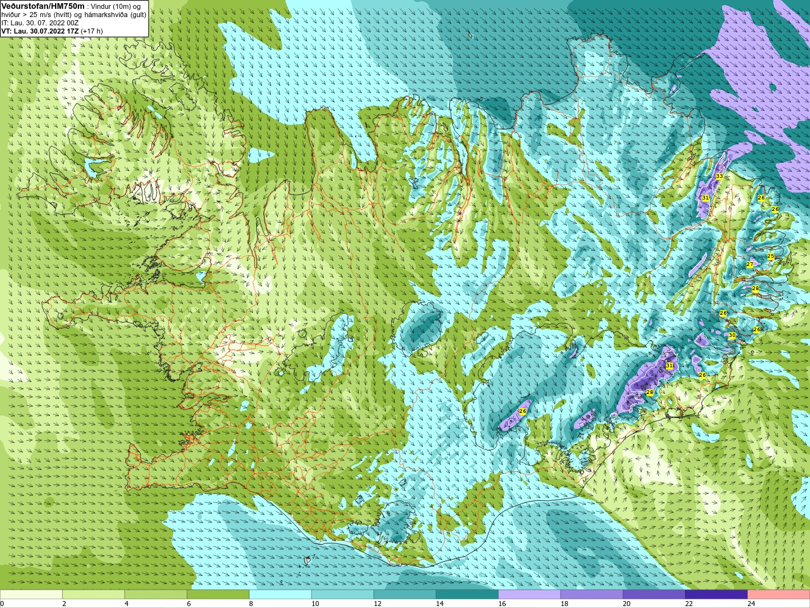810x608 pixels.
Task: Pick the 10–12 m/s turquoise legend swatch
Action: pos(343,594)
